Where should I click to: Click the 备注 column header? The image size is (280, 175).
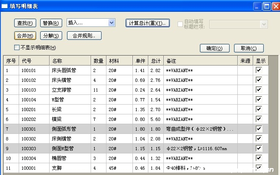click(200, 61)
